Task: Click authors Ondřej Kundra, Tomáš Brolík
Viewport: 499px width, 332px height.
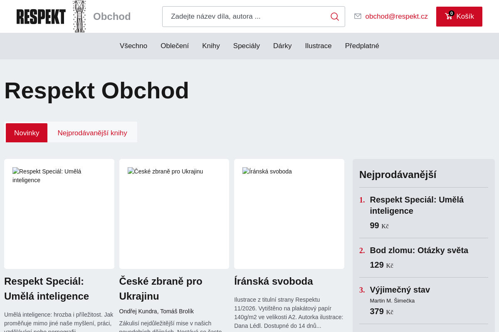Action: coord(156,311)
